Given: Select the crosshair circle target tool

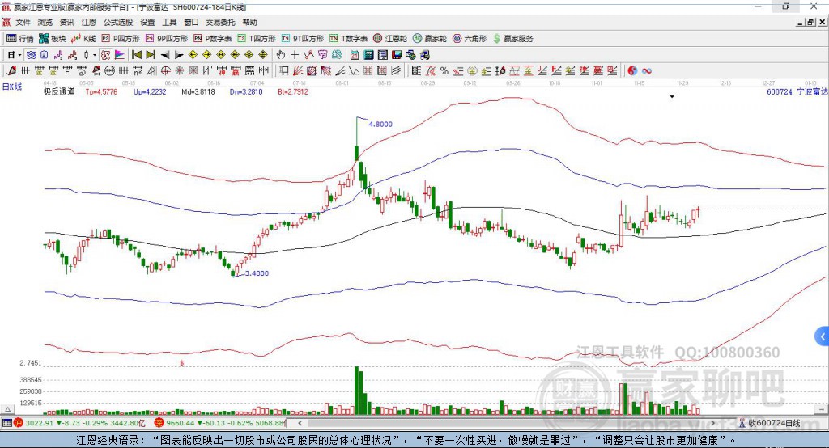Looking at the screenshot, I should pos(165,70).
